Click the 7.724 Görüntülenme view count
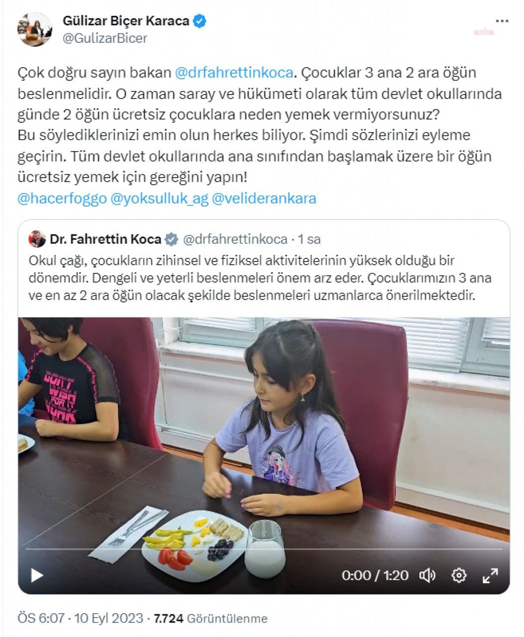 click(x=211, y=619)
